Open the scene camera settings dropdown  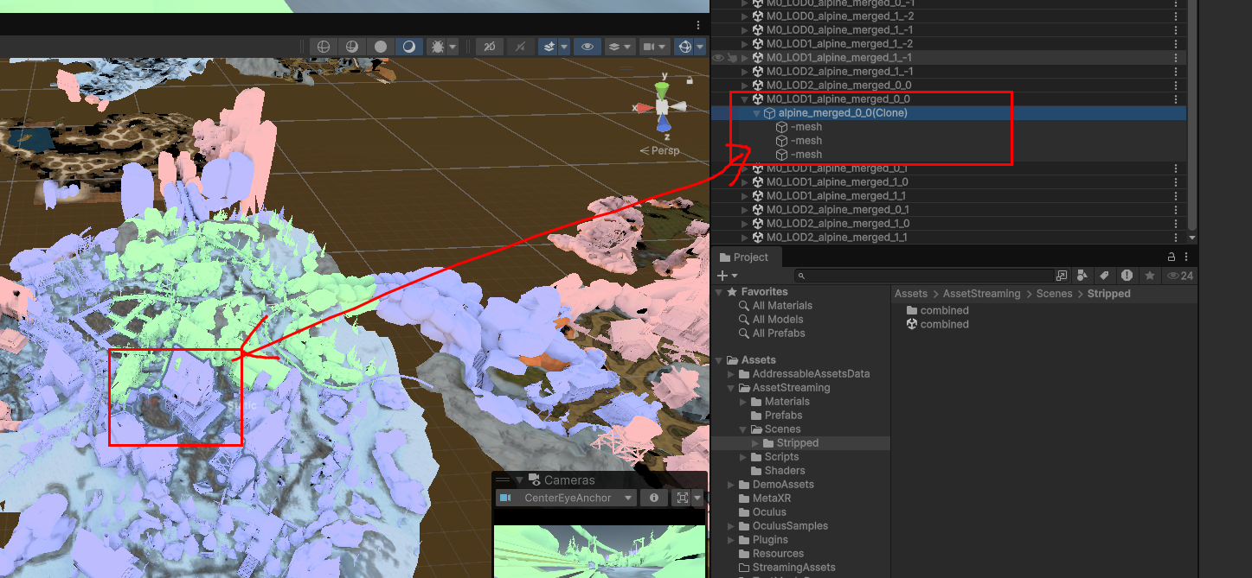point(654,47)
